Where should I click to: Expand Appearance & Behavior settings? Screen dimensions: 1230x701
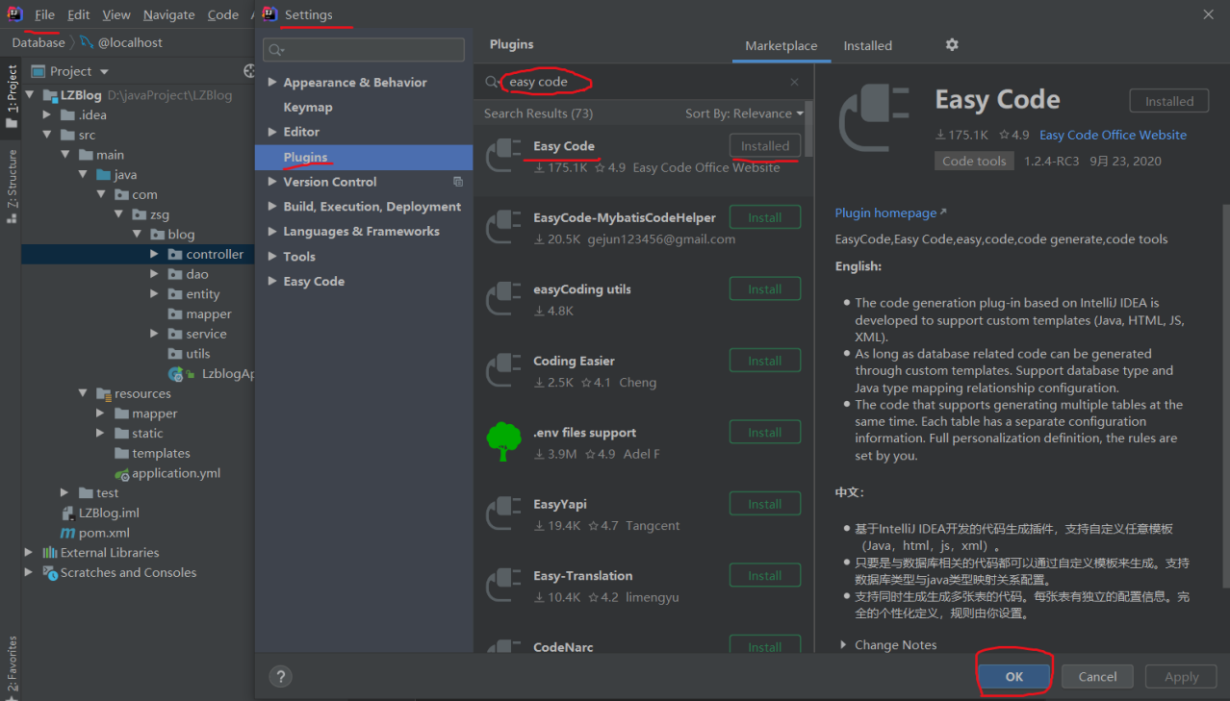click(x=272, y=83)
